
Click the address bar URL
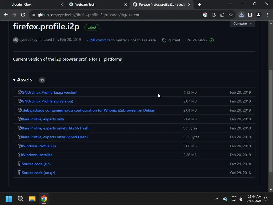tap(89, 15)
